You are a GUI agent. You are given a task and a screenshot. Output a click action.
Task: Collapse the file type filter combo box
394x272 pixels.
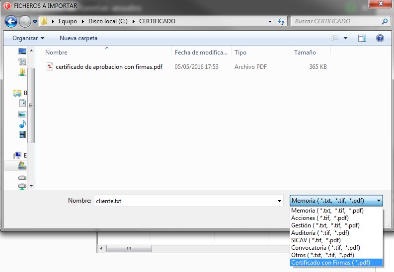(336, 201)
